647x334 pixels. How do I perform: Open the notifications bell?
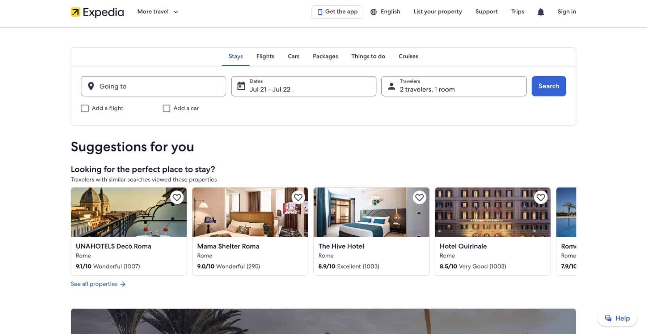[541, 12]
